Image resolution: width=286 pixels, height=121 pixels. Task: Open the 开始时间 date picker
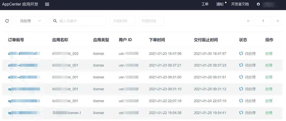[123, 21]
